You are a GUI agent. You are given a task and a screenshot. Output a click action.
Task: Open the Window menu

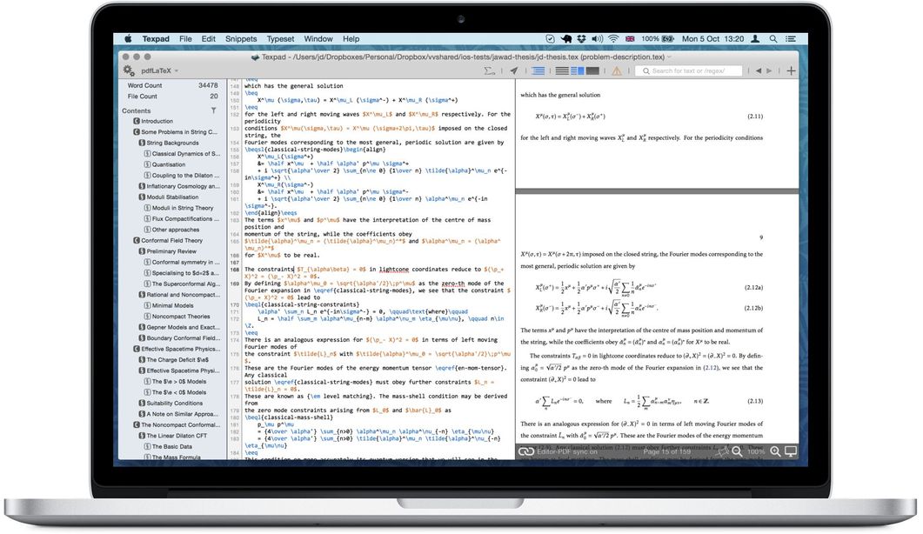(318, 39)
